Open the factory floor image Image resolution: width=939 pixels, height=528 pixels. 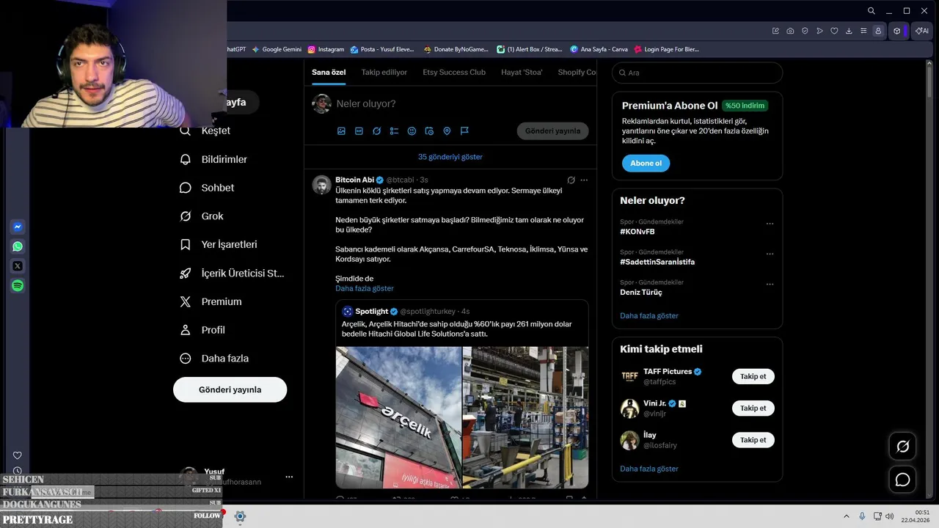point(526,417)
